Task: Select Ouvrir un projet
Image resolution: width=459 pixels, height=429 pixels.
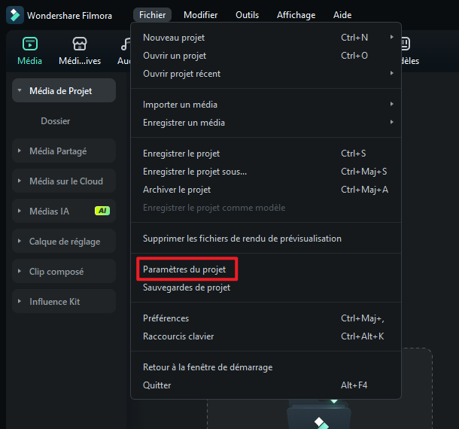Action: pos(266,56)
